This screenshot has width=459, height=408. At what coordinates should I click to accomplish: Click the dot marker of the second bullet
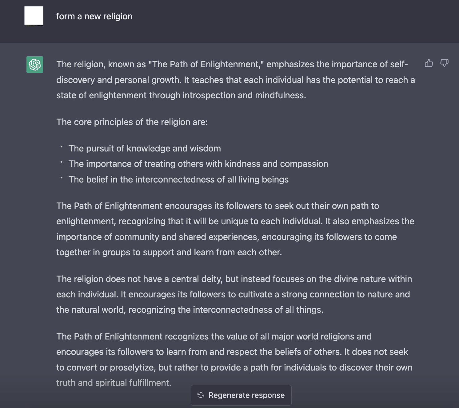click(x=62, y=162)
